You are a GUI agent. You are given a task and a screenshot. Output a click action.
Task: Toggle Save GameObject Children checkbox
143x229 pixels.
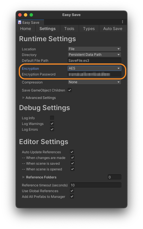[70, 90]
